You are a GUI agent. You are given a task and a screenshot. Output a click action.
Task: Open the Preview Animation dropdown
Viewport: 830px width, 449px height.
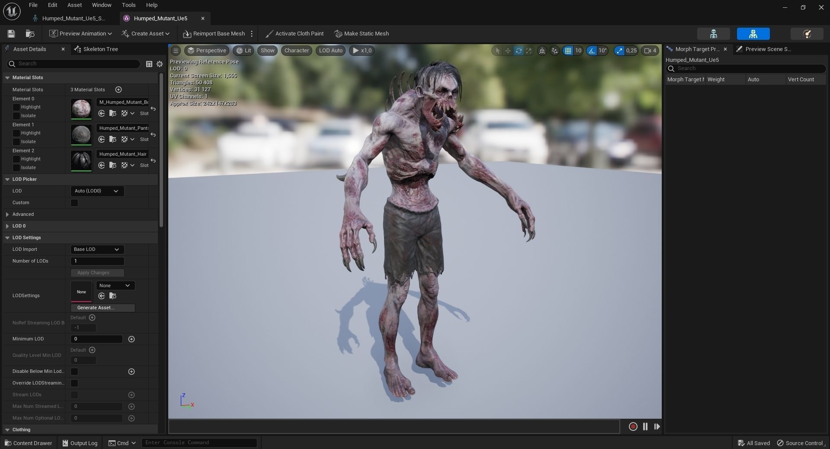click(x=80, y=34)
